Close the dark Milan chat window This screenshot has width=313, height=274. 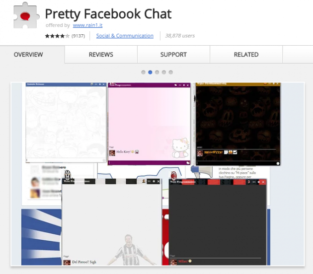pyautogui.click(x=263, y=182)
